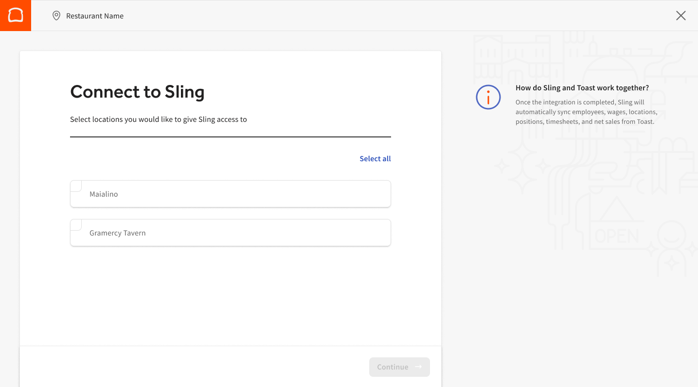Close the Sling connection page

(680, 16)
